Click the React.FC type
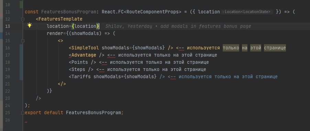 (x=113, y=12)
